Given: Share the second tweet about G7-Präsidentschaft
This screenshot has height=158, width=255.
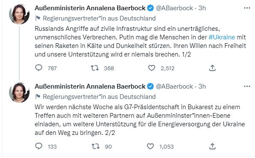Looking at the screenshot, I should click(x=212, y=146).
